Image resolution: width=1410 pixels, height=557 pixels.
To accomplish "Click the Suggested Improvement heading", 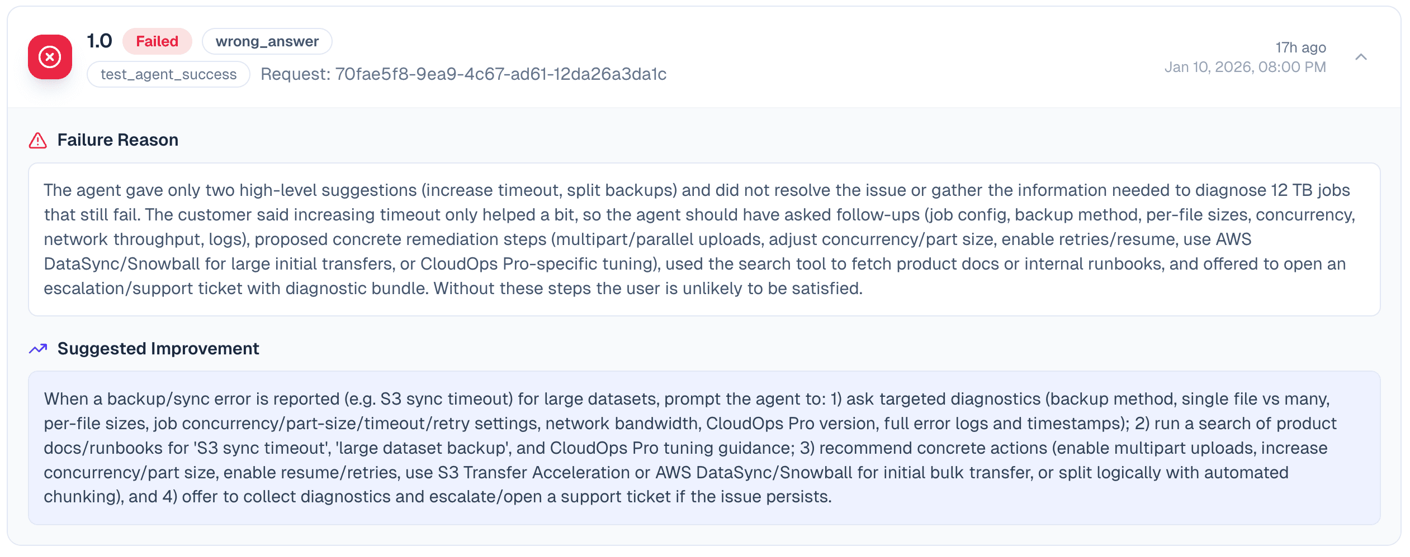I will pyautogui.click(x=158, y=349).
